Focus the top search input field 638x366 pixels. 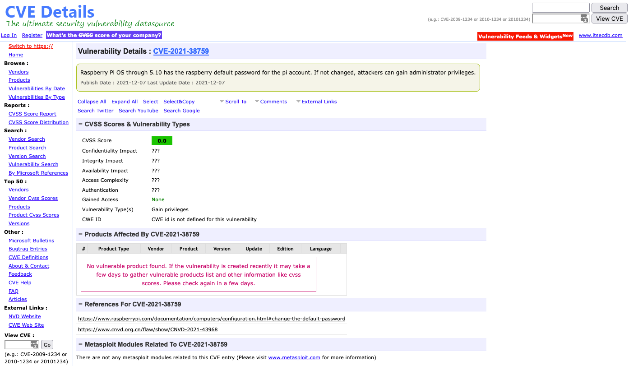(x=560, y=8)
